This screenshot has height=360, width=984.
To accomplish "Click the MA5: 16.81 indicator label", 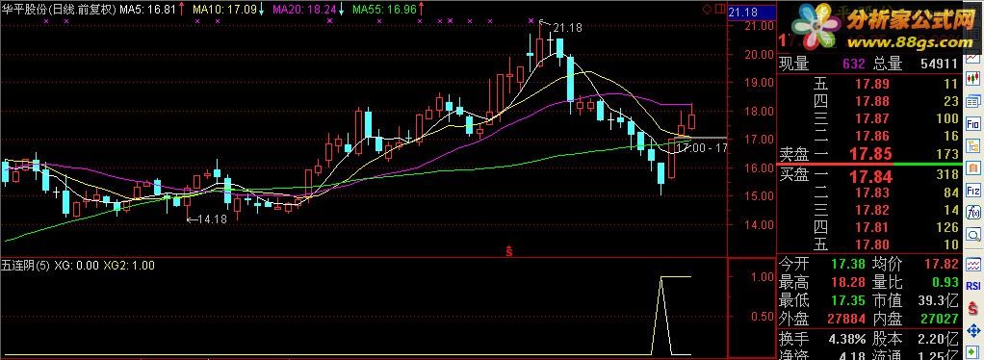I will [152, 10].
